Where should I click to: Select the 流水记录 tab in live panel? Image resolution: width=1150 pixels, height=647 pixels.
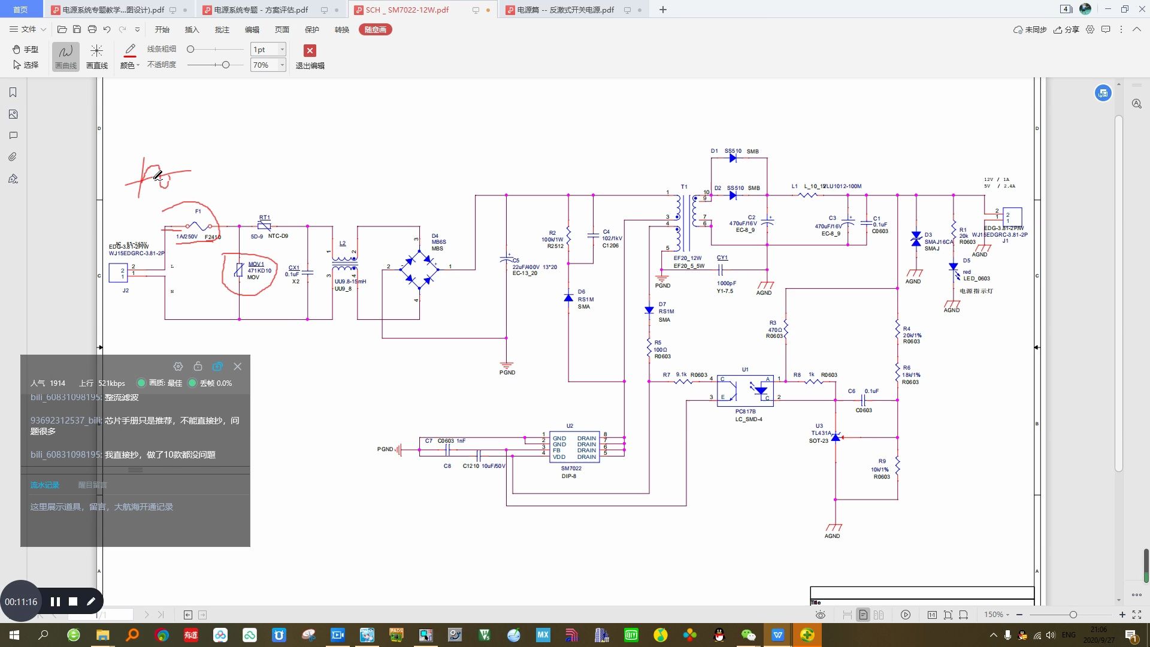[45, 485]
